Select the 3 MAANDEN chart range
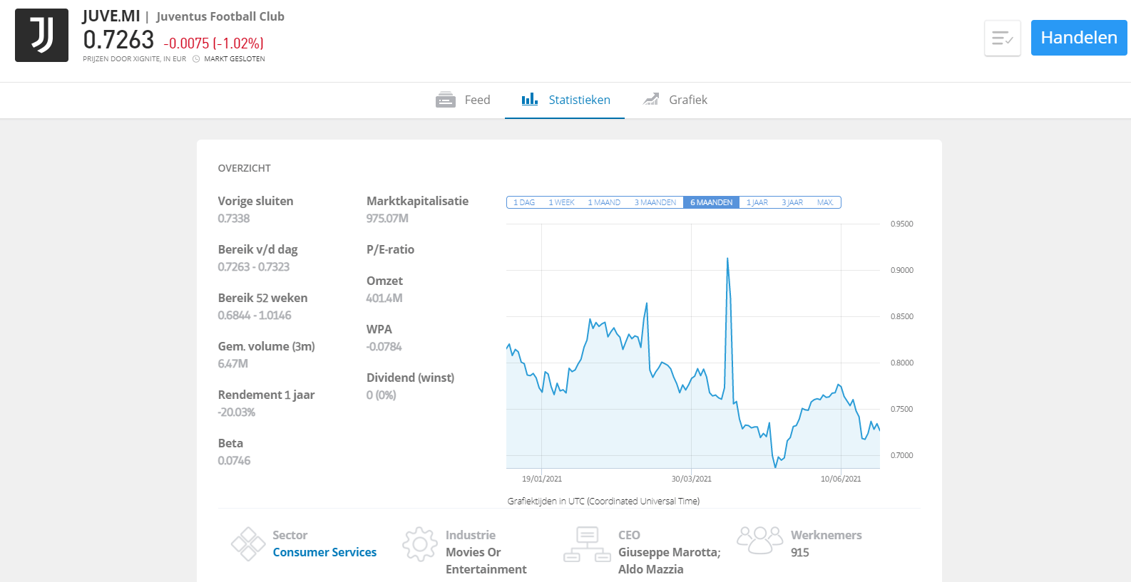The height and width of the screenshot is (582, 1131). (x=655, y=202)
